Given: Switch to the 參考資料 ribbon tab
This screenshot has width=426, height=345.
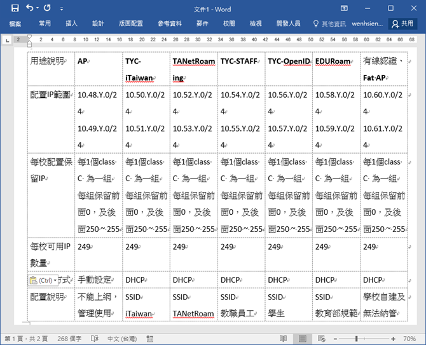Looking at the screenshot, I should point(170,24).
